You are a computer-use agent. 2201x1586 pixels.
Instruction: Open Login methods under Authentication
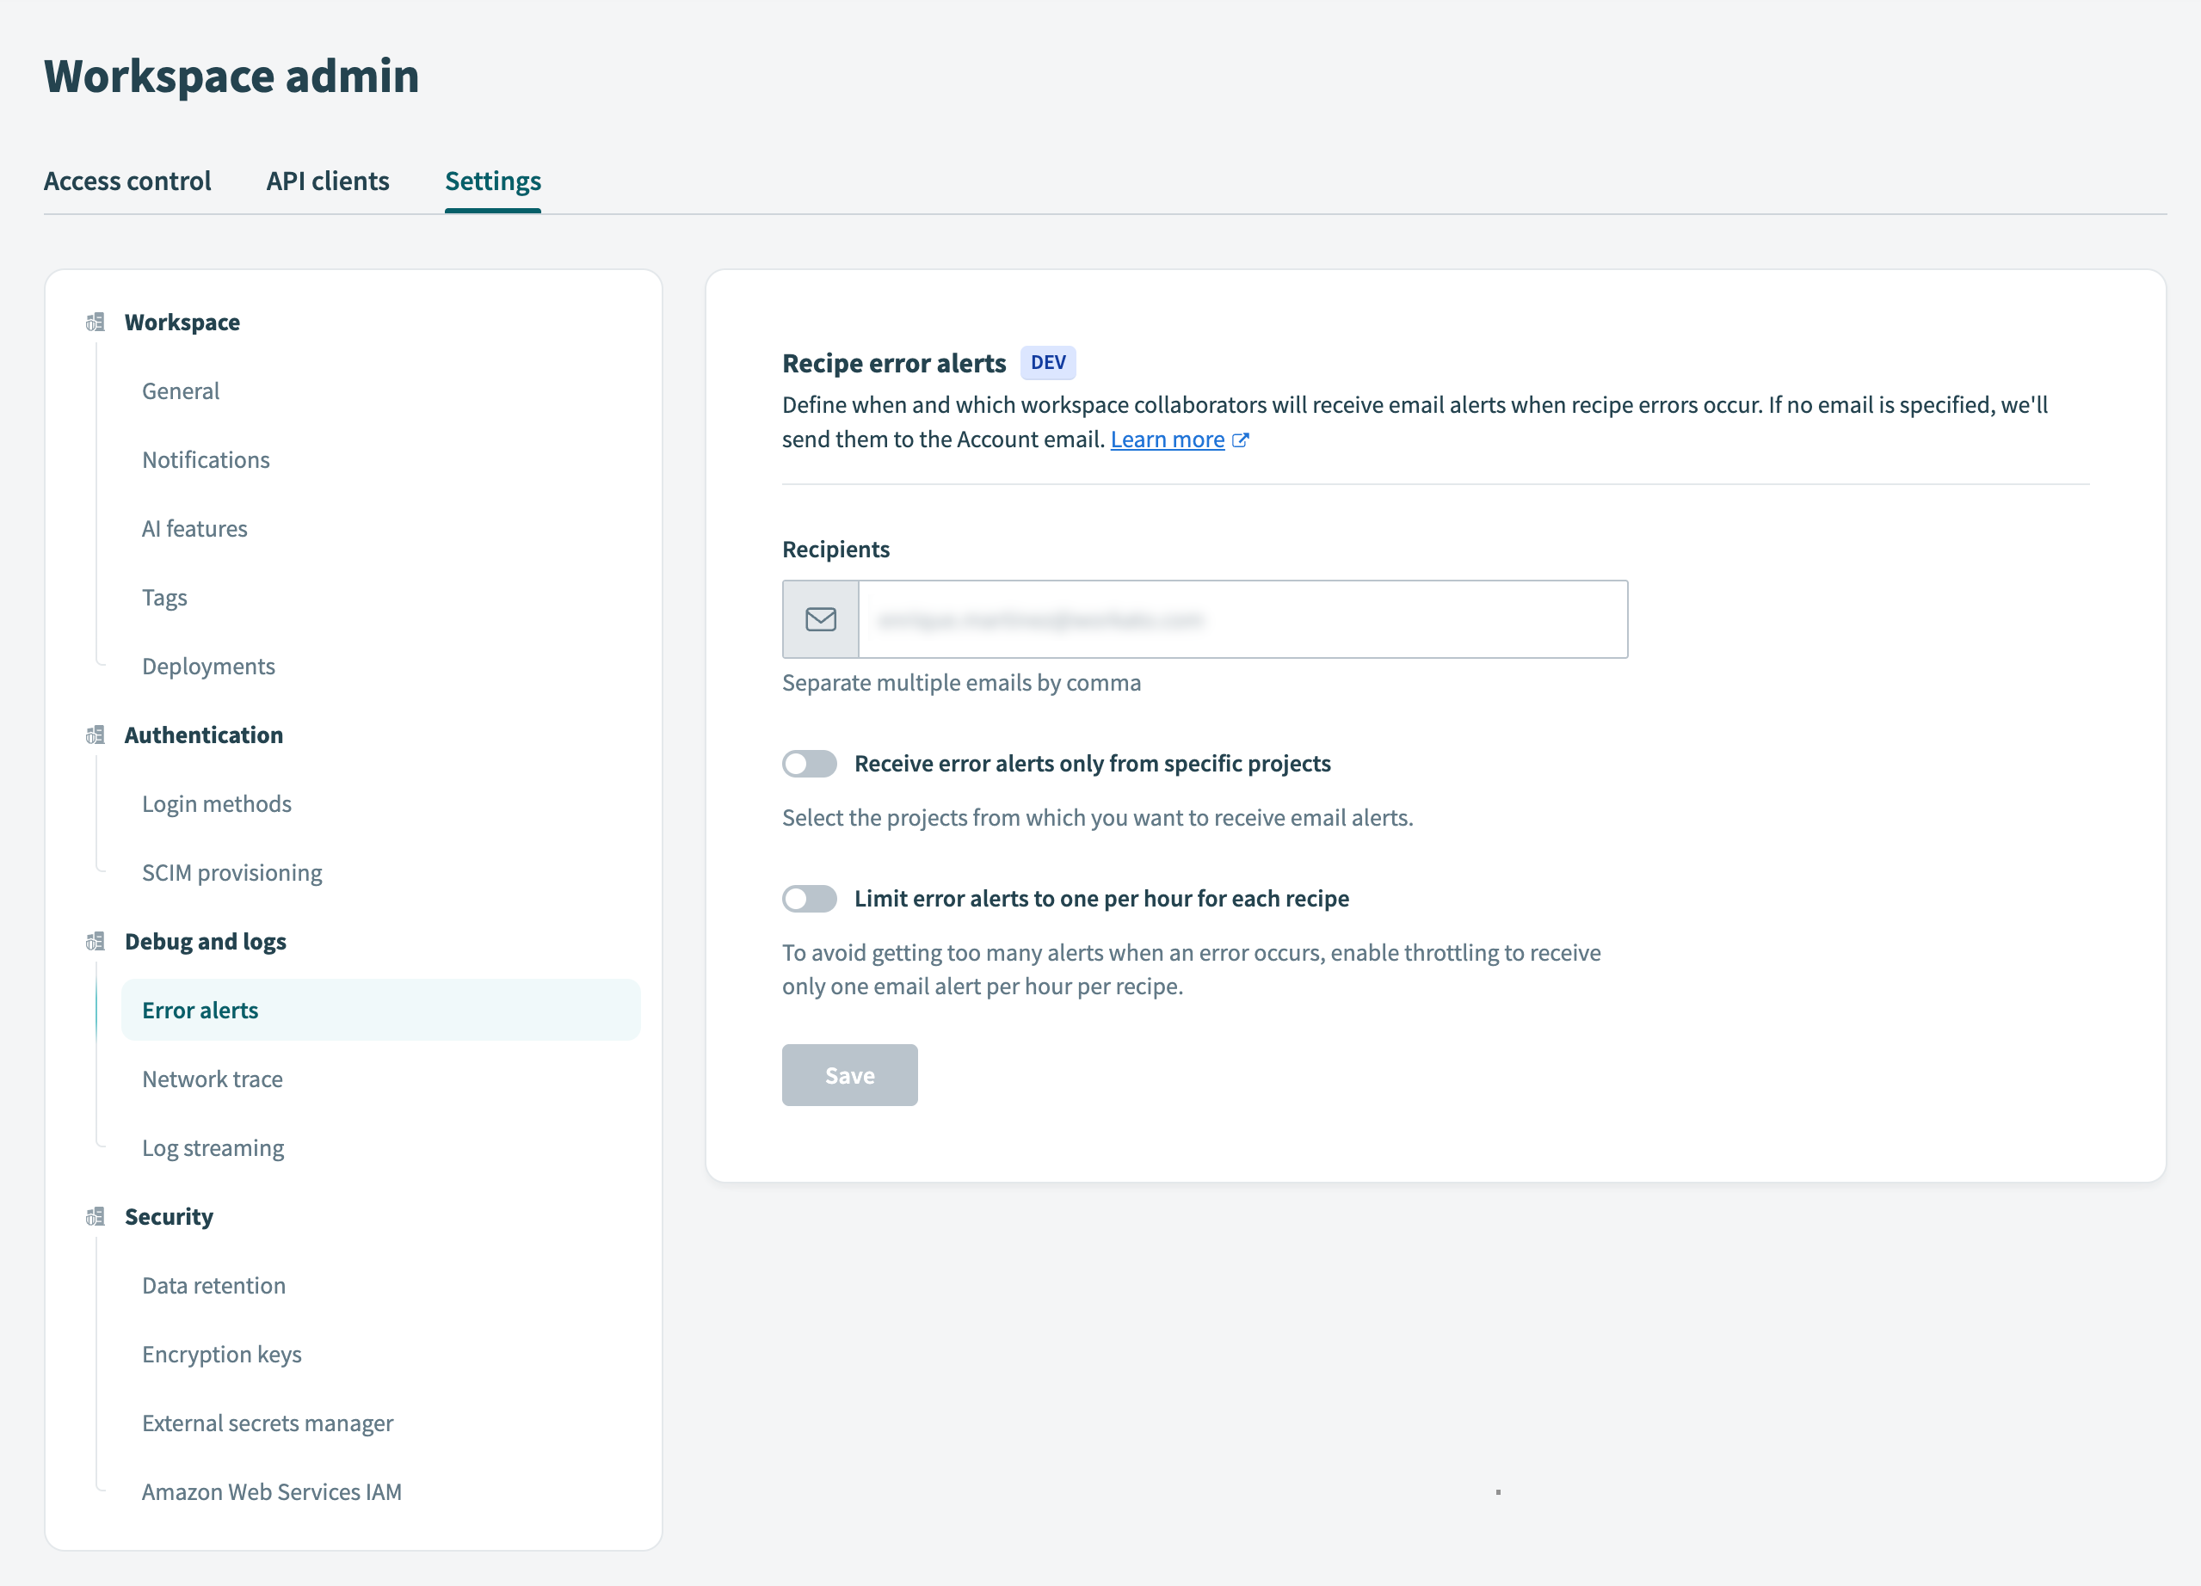tap(217, 804)
